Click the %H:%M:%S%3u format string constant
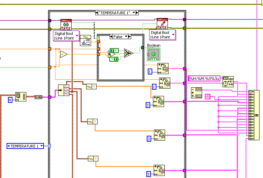The image size is (263, 178). coord(204,79)
